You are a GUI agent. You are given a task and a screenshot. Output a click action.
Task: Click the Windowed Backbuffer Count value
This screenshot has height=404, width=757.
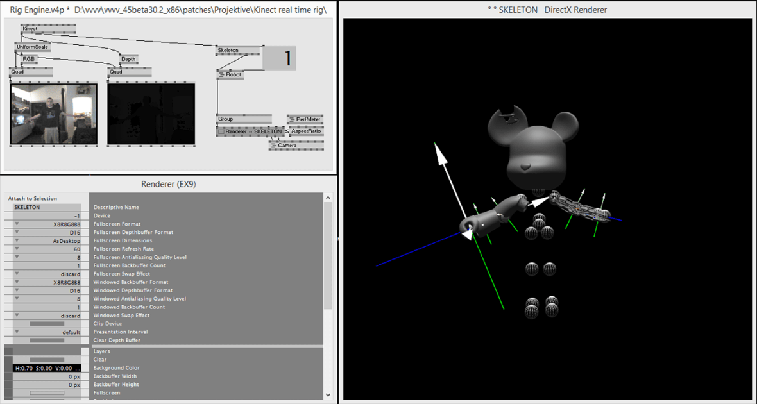click(47, 307)
